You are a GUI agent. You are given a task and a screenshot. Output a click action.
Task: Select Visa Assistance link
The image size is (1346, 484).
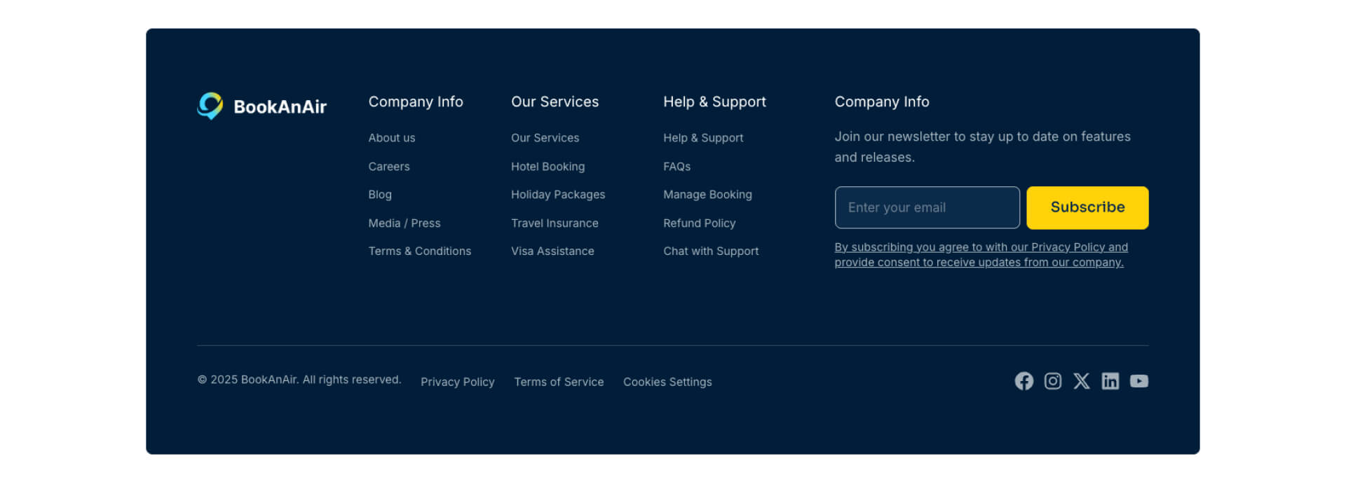click(x=552, y=251)
